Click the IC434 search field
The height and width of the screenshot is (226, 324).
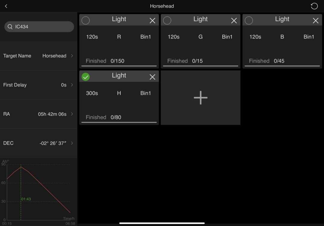point(42,27)
